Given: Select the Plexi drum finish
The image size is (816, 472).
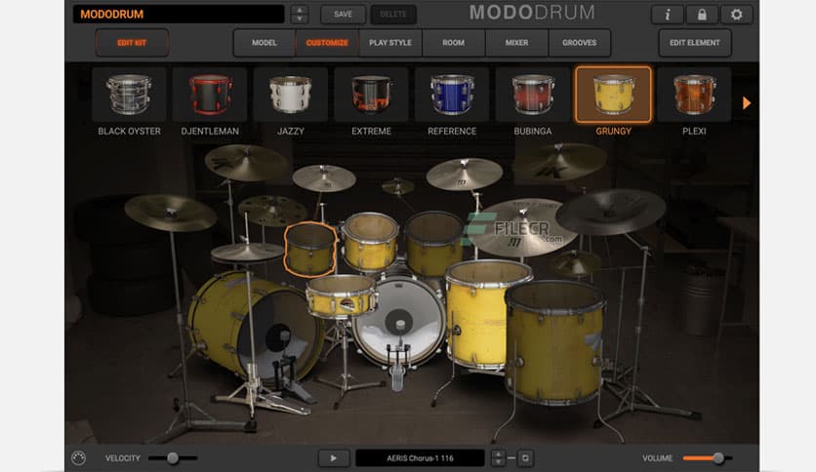Looking at the screenshot, I should pos(694,94).
